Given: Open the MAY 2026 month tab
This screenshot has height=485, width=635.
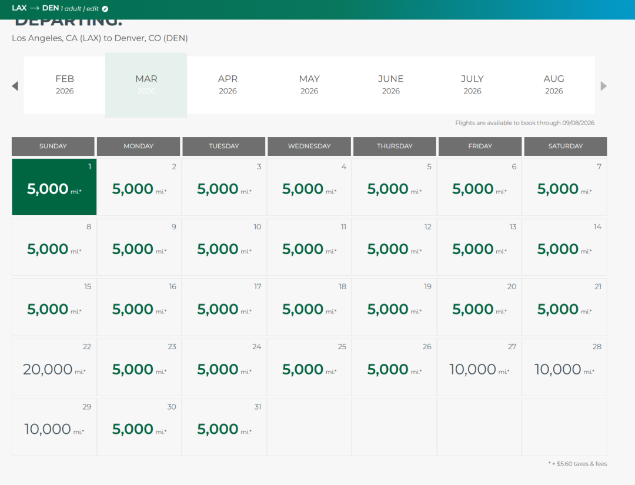Looking at the screenshot, I should pos(309,85).
